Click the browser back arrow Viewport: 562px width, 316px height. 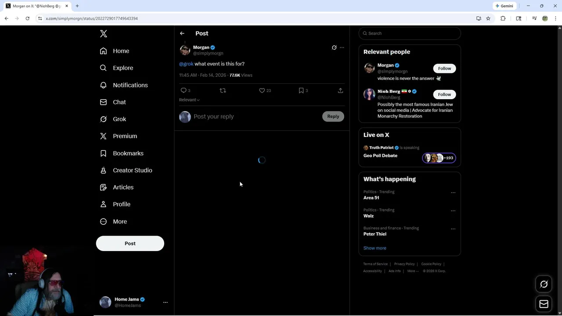click(x=6, y=18)
